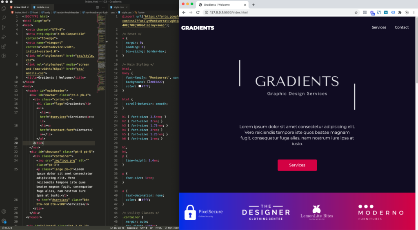Switch to the index.html editor tab
The image size is (418, 230).
point(20,7)
